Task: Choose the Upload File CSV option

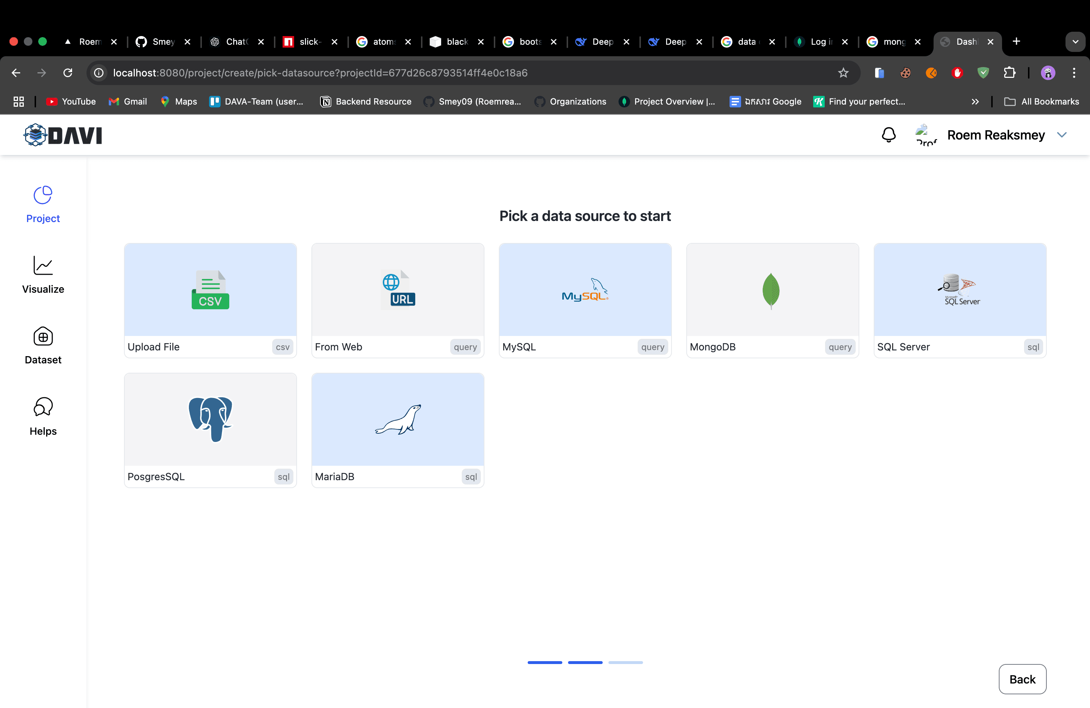Action: (x=210, y=300)
